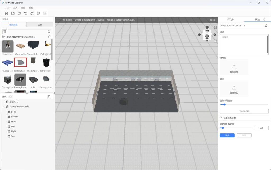The width and height of the screenshot is (271, 170).
Task: Open the resource filter button
Action: 5,31
